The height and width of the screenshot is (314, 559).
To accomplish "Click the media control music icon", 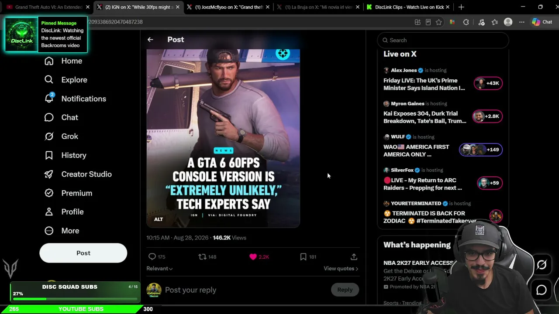I will [x=481, y=22].
